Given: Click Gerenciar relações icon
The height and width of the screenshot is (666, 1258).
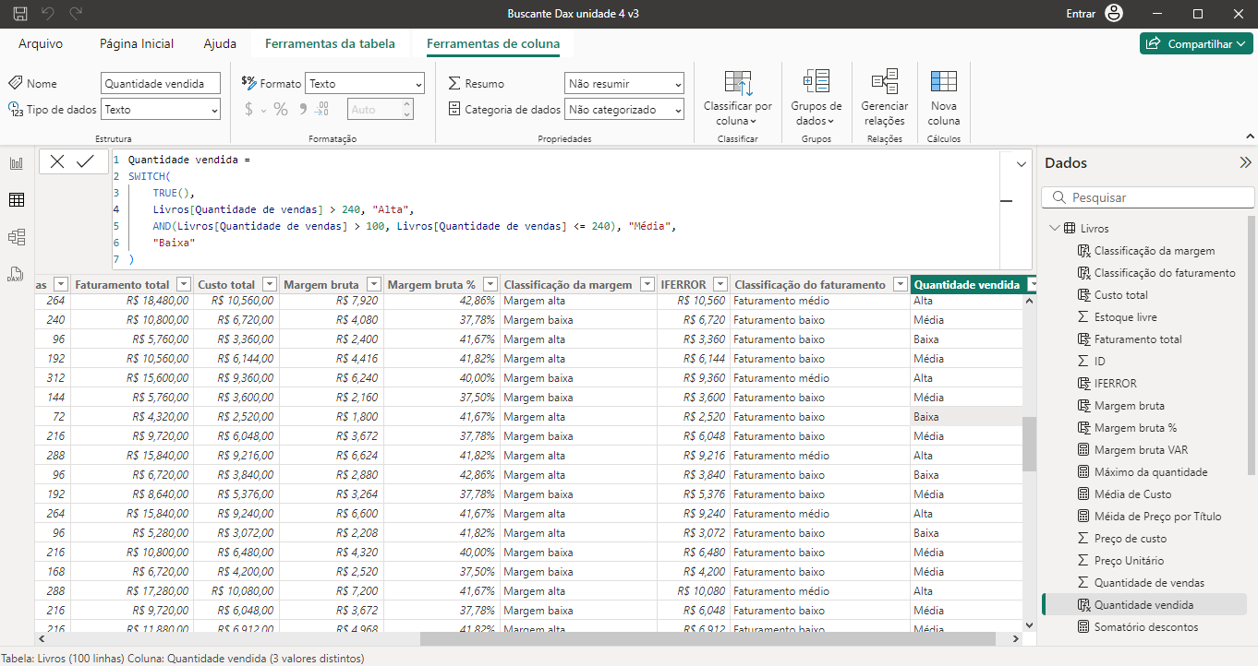Looking at the screenshot, I should 884,97.
